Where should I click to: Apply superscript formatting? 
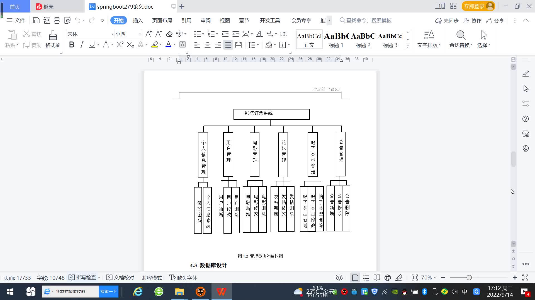(x=120, y=44)
